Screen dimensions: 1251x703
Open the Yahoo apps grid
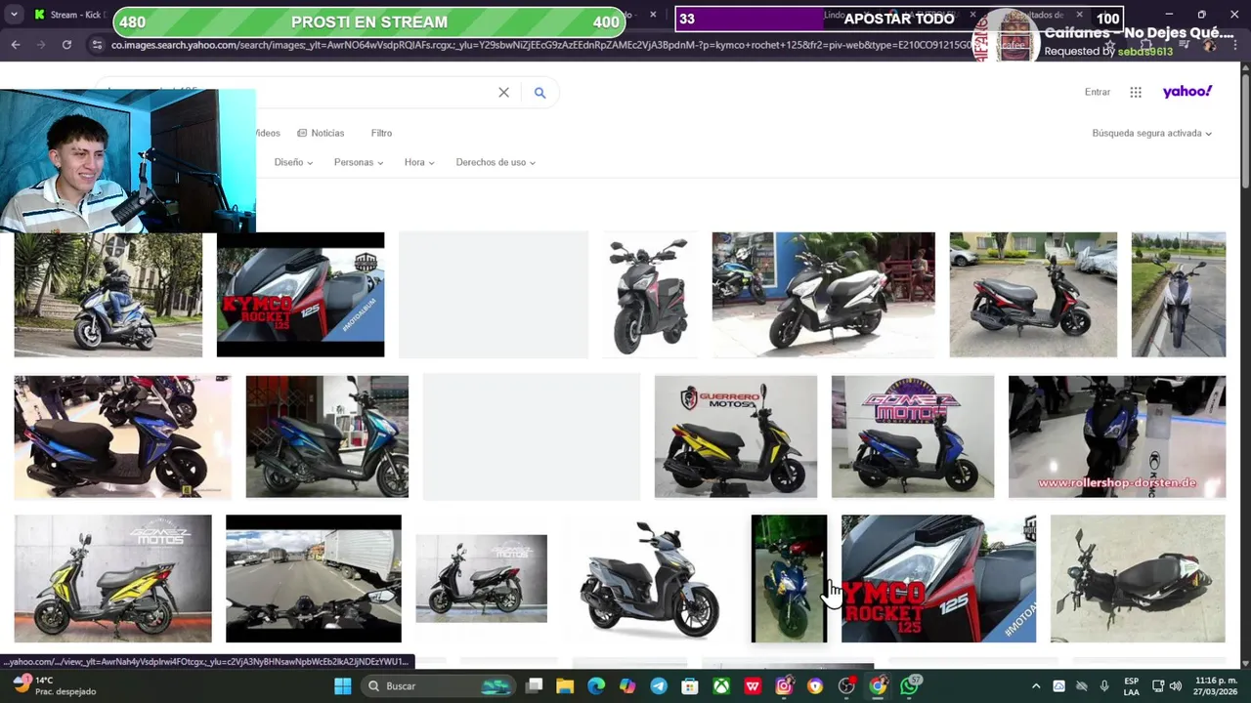point(1136,92)
